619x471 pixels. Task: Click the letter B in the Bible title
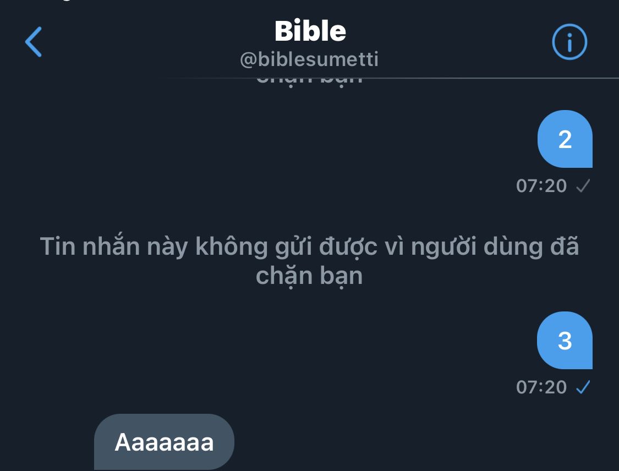coord(284,31)
